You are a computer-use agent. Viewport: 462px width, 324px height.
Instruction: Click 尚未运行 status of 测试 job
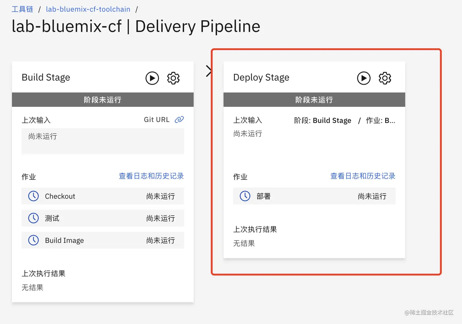161,218
